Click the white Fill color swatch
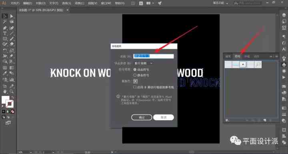The width and height of the screenshot is (288, 154). coord(5,99)
